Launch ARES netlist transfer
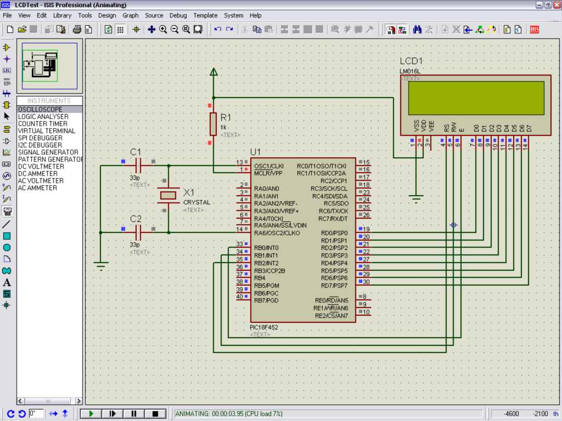Image resolution: width=562 pixels, height=421 pixels. [x=535, y=30]
